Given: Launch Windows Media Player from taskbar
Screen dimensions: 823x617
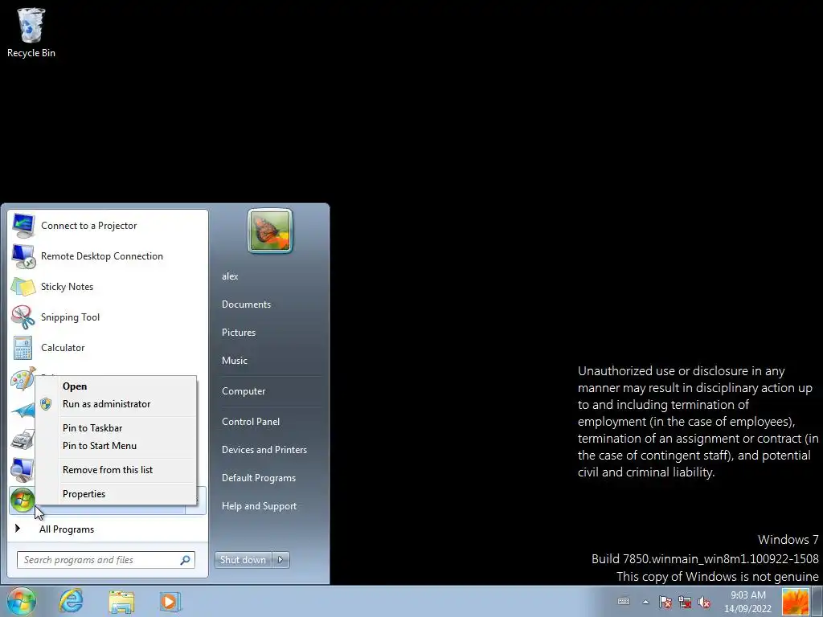Looking at the screenshot, I should [x=170, y=601].
